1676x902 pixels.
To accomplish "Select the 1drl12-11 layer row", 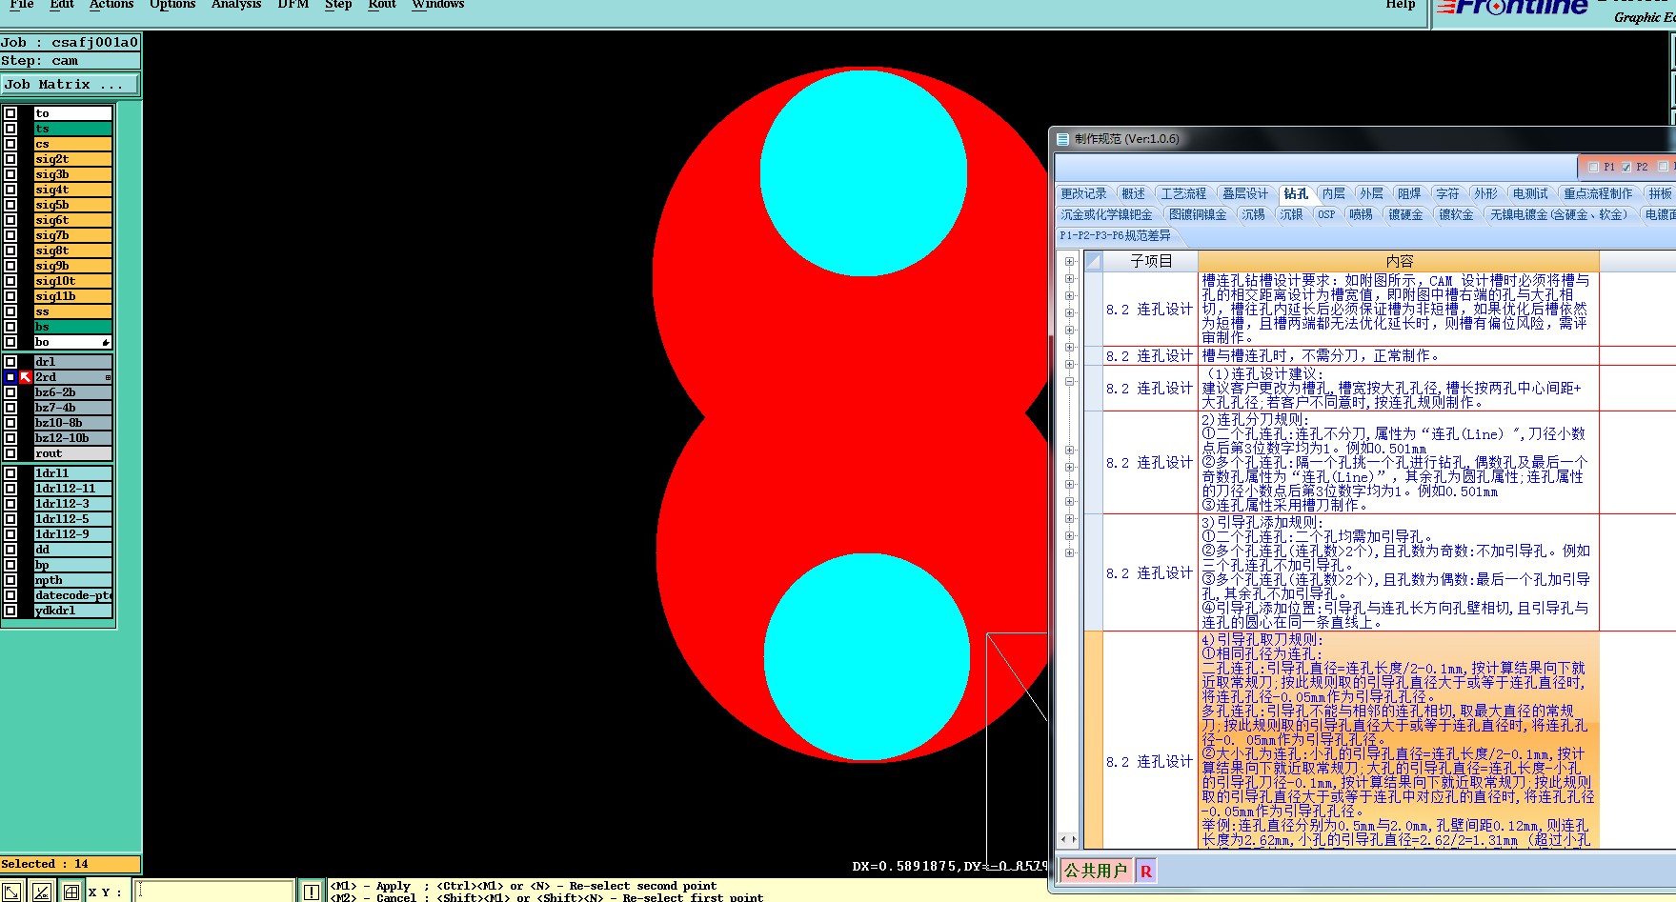I will pyautogui.click(x=73, y=489).
